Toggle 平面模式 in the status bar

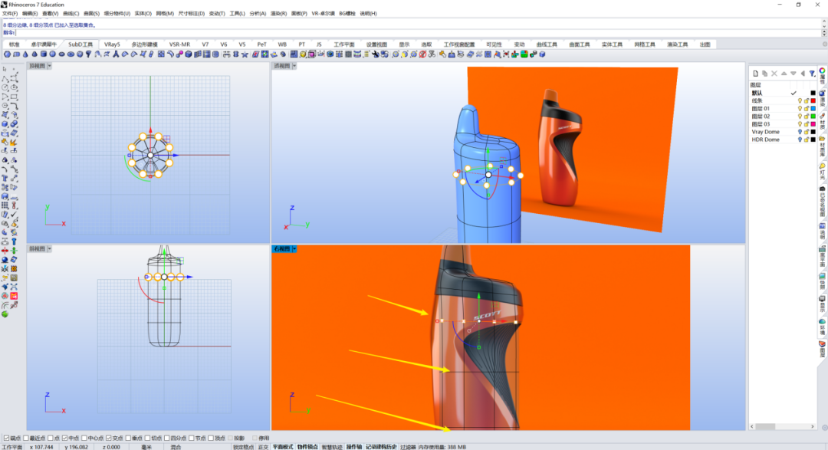point(282,447)
